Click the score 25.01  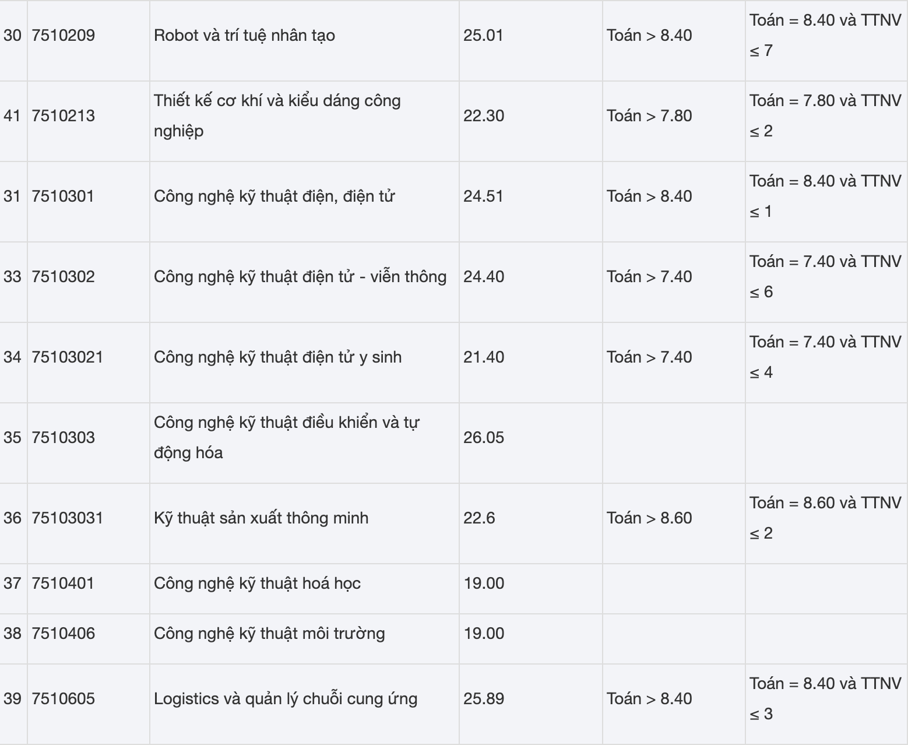pyautogui.click(x=483, y=36)
